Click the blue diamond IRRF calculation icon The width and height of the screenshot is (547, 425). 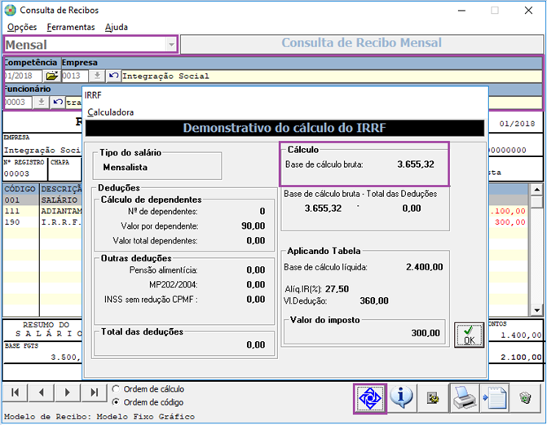[x=370, y=398]
